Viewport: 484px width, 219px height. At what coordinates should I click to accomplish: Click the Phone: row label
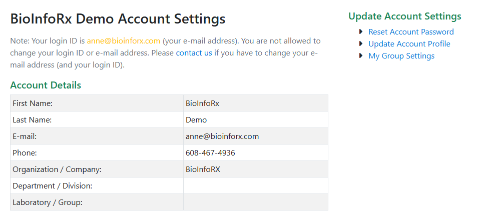click(25, 153)
